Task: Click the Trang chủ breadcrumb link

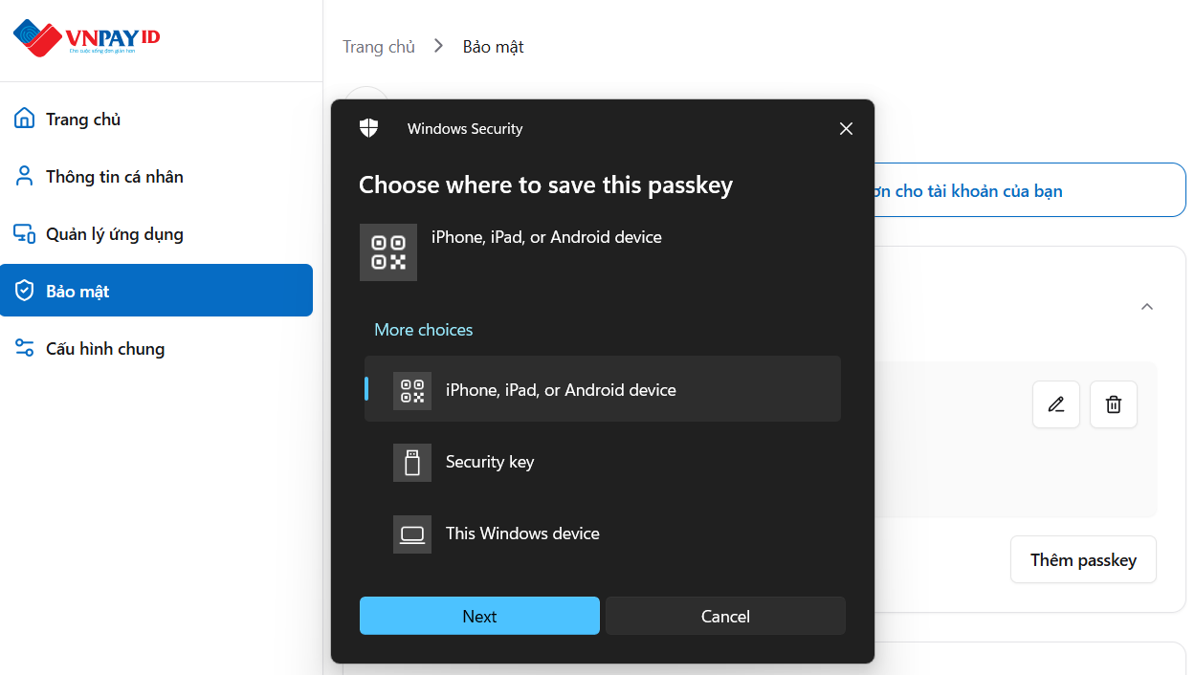Action: [x=379, y=47]
